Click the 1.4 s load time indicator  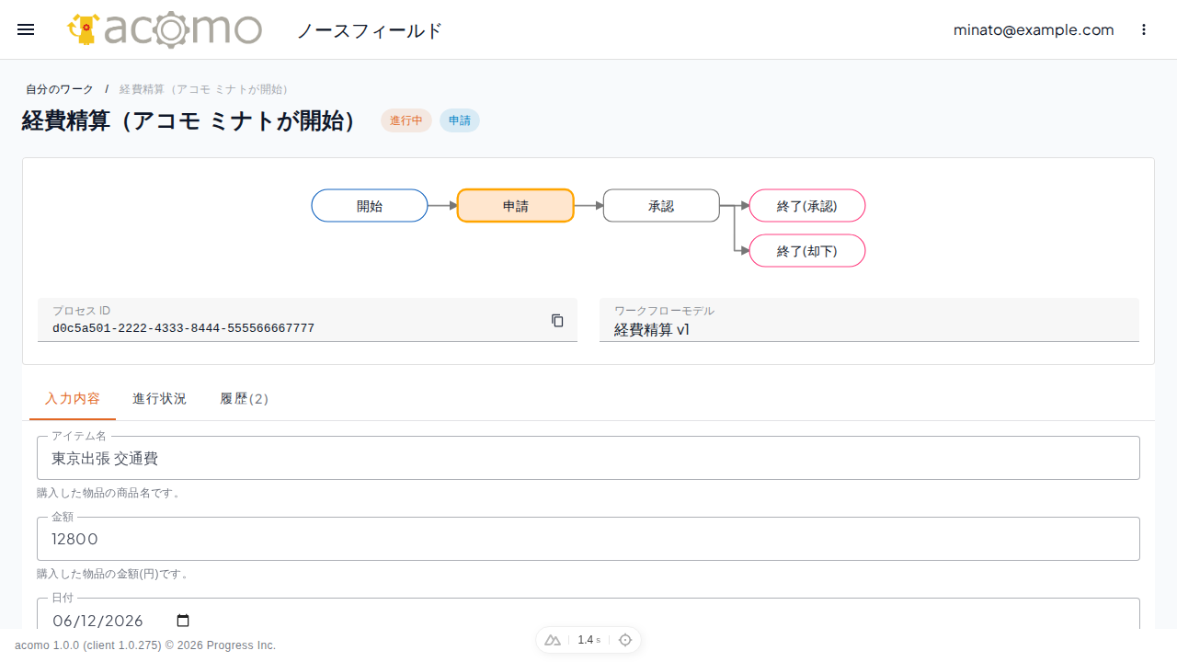[x=588, y=640]
